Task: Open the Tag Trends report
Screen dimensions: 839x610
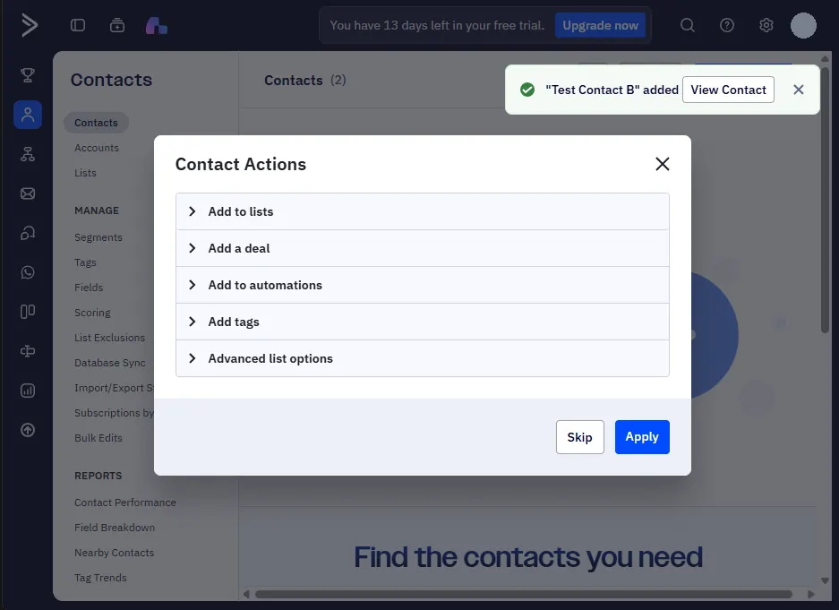Action: (100, 578)
